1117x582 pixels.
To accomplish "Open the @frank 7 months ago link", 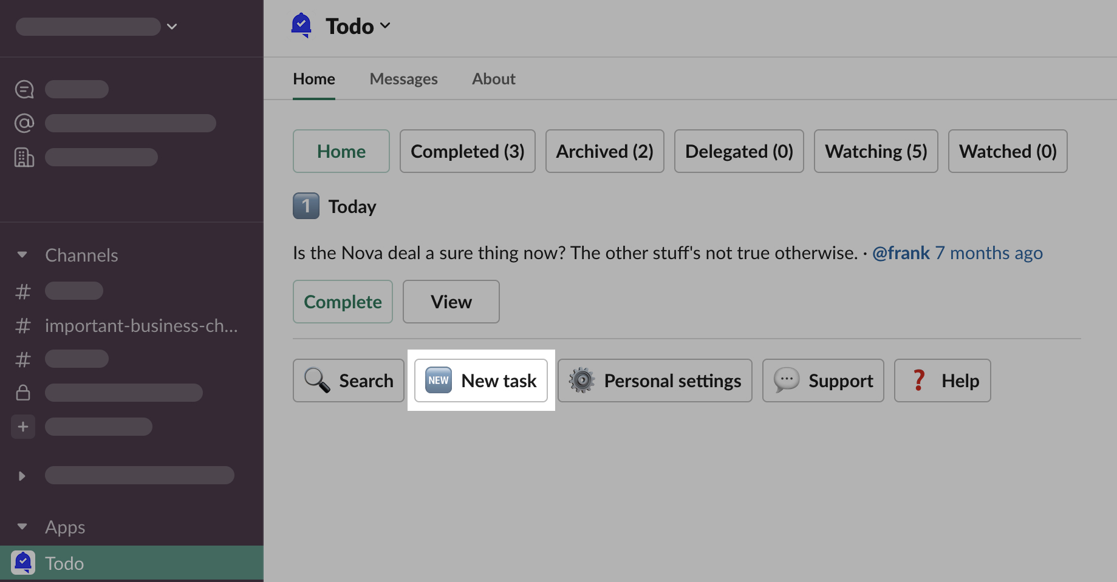I will [957, 252].
